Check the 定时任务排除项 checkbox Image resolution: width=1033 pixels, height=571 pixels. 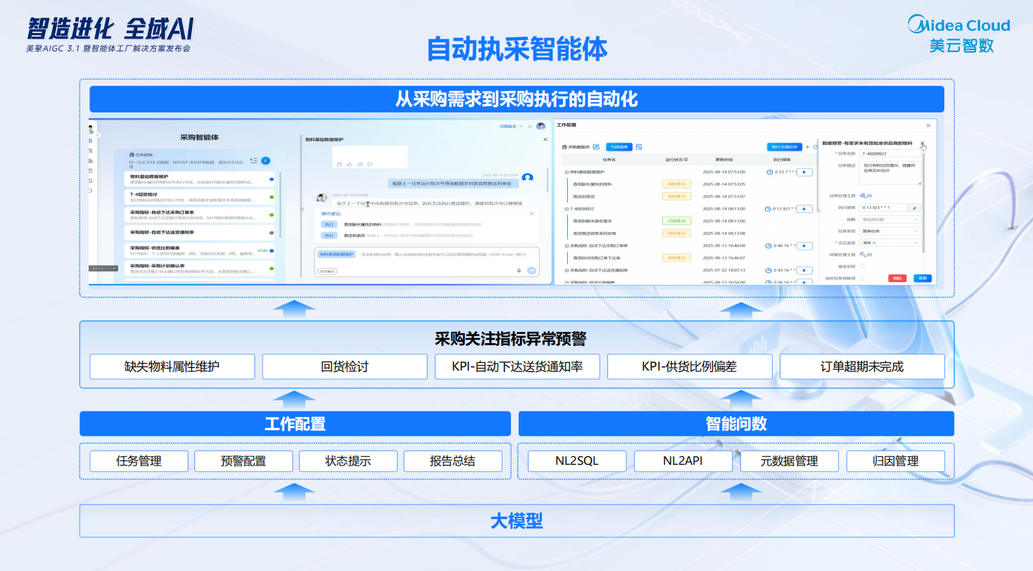click(861, 278)
